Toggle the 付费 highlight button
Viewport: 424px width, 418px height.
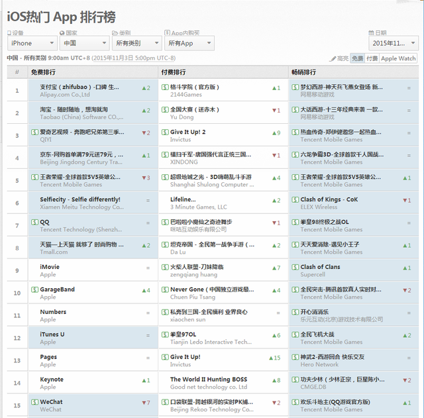[x=372, y=58]
